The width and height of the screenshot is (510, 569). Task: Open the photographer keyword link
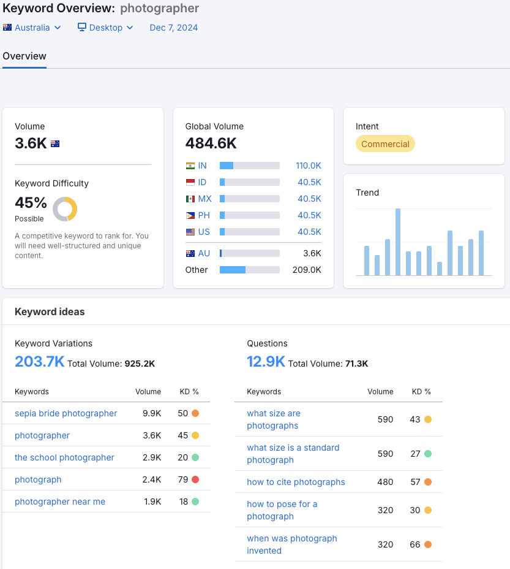pyautogui.click(x=42, y=436)
